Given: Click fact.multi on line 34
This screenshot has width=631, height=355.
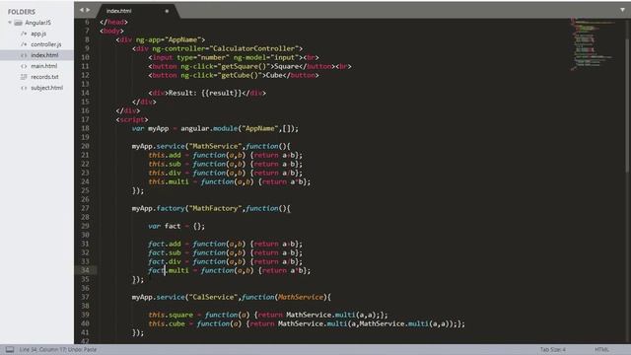Looking at the screenshot, I should pos(169,270).
